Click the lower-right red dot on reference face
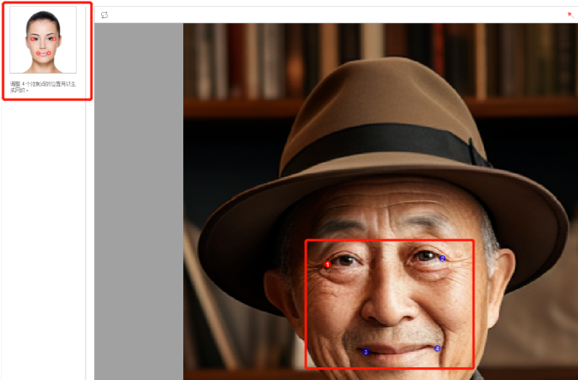The image size is (578, 380). (49, 53)
